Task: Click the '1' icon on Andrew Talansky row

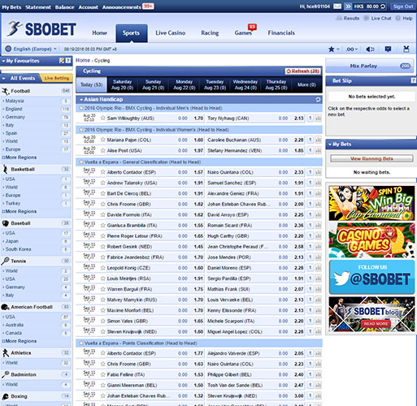Action: (x=311, y=183)
